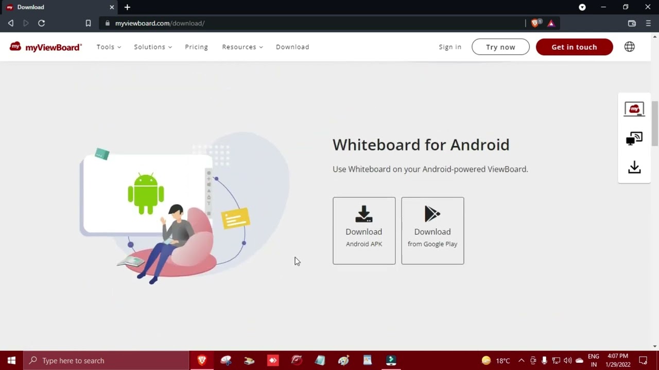Click the screen casting sidebar icon

coord(634,139)
